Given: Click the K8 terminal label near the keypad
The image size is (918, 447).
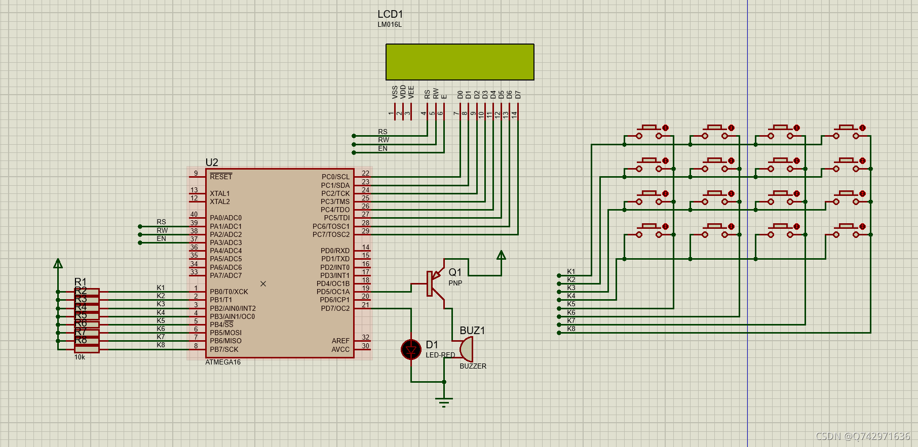Looking at the screenshot, I should (x=571, y=329).
